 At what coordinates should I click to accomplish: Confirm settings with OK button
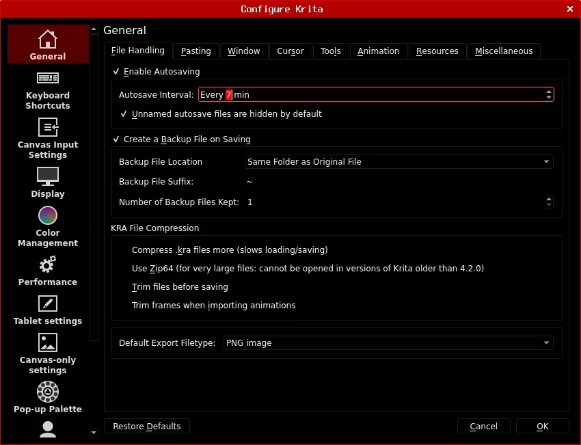pos(543,426)
